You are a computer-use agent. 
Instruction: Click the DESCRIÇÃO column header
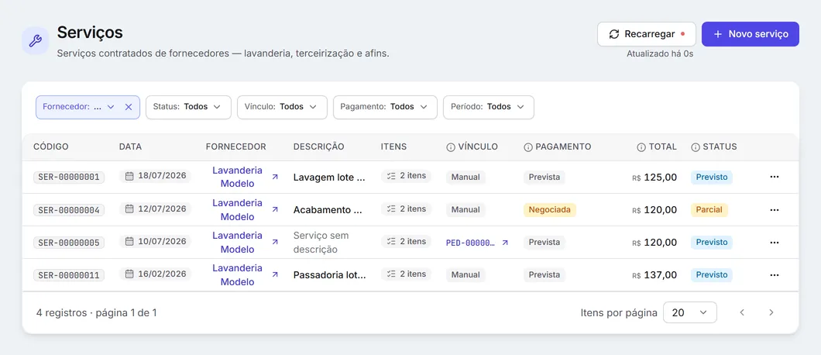319,146
